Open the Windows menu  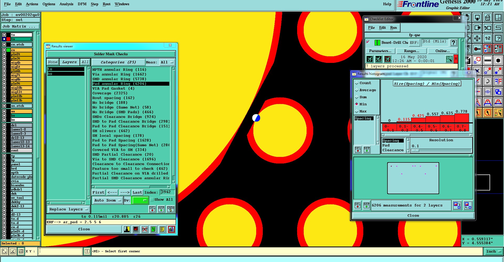(122, 4)
